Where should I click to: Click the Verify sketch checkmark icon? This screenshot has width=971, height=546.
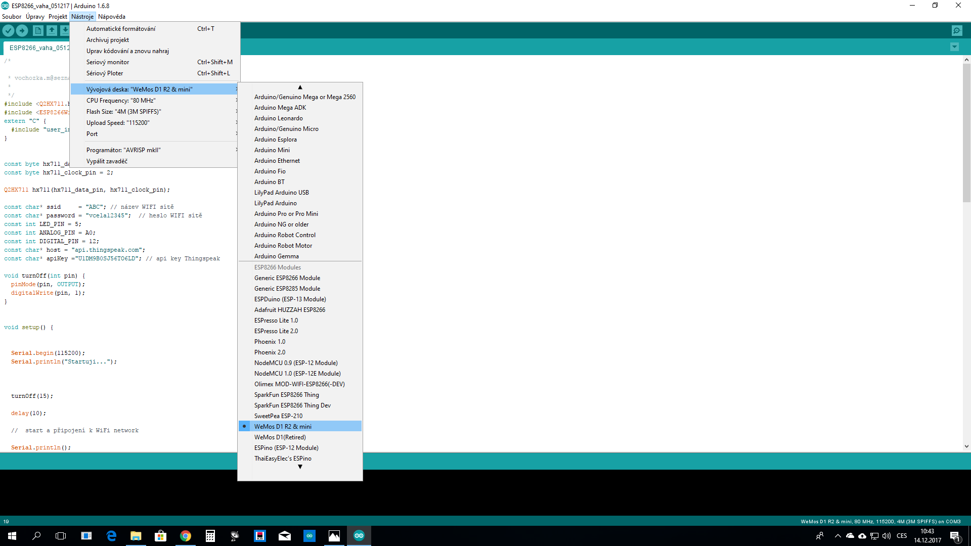point(8,31)
